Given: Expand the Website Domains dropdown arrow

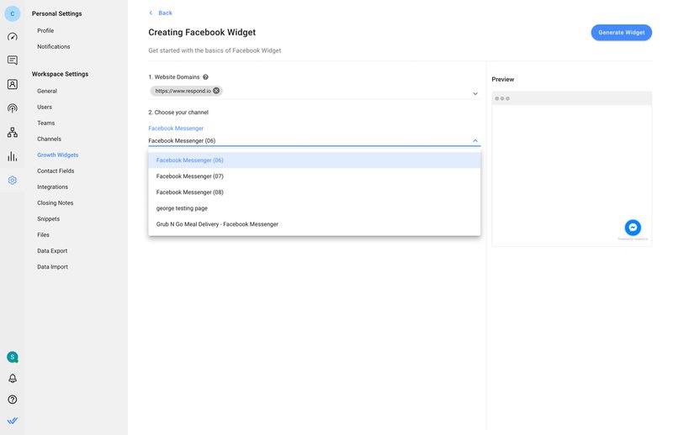Looking at the screenshot, I should click(x=475, y=93).
